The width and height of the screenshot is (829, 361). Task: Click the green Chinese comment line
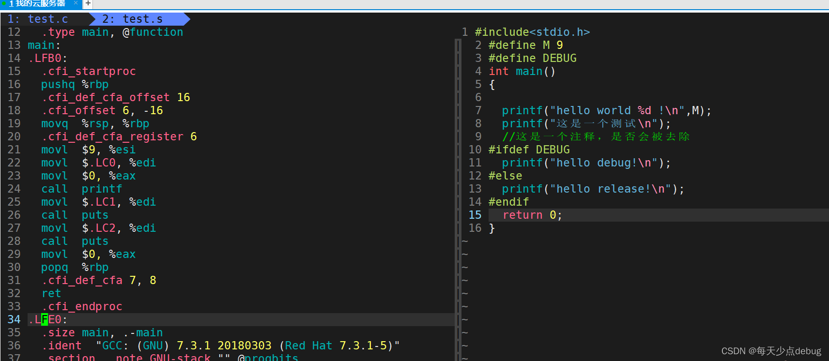point(596,136)
